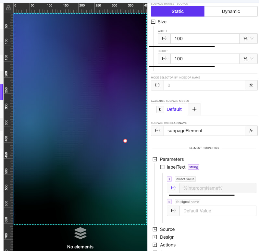The image size is (259, 251).
Task: Click the %intercomName% direct value field
Action: [x=218, y=188]
